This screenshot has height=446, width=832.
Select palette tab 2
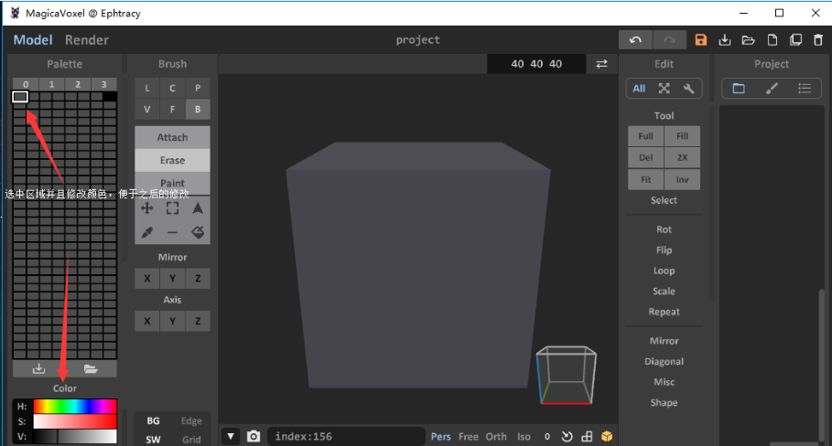coord(77,85)
